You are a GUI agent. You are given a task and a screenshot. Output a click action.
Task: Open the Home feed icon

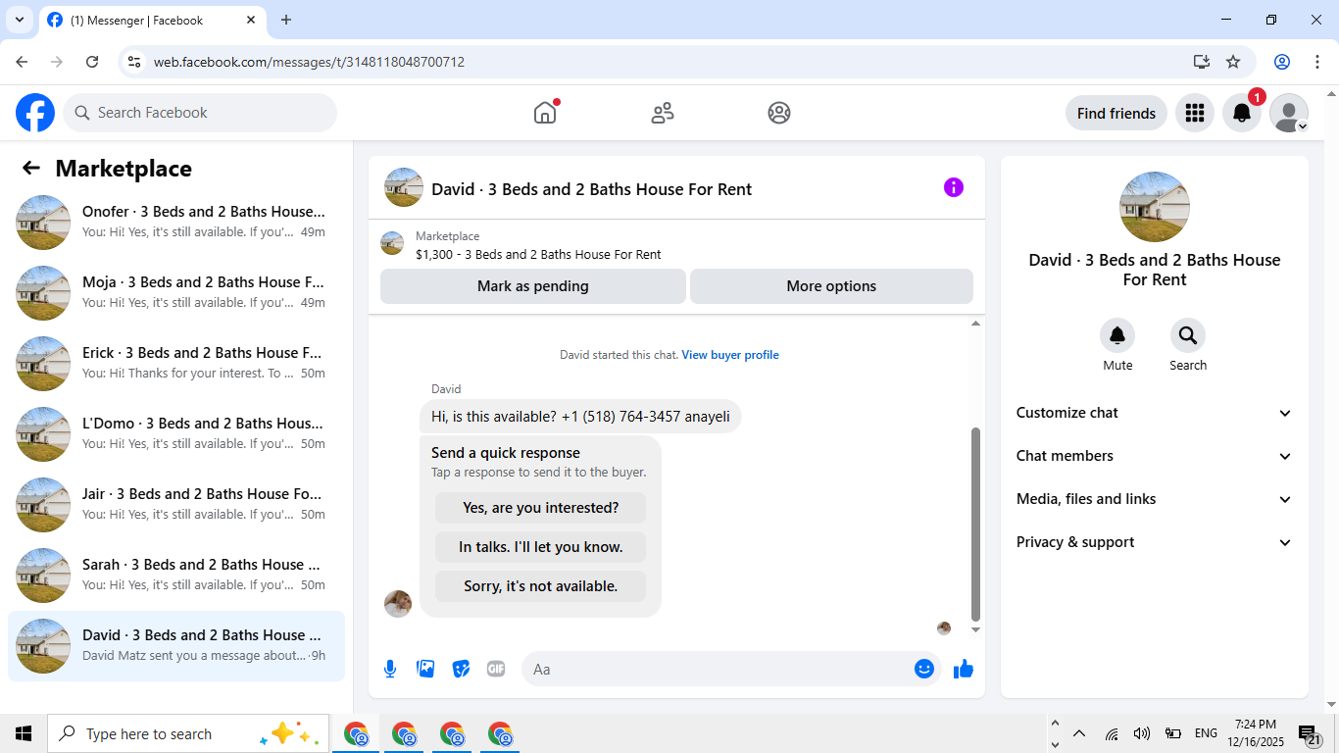545,113
